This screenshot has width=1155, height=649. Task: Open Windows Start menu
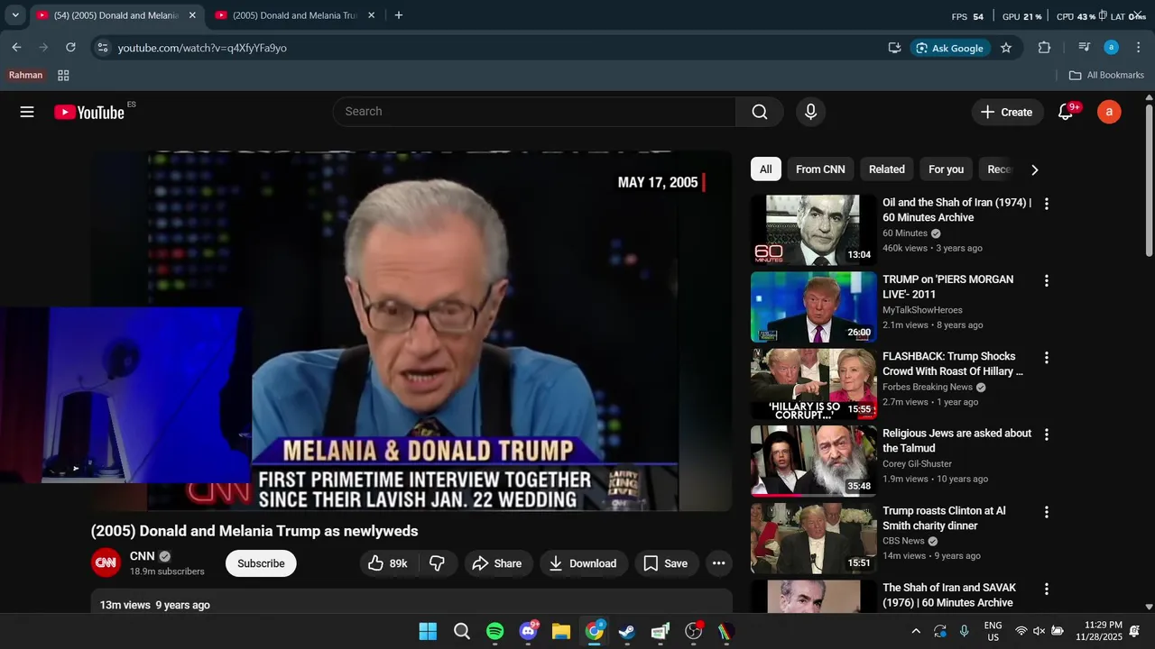click(x=428, y=631)
